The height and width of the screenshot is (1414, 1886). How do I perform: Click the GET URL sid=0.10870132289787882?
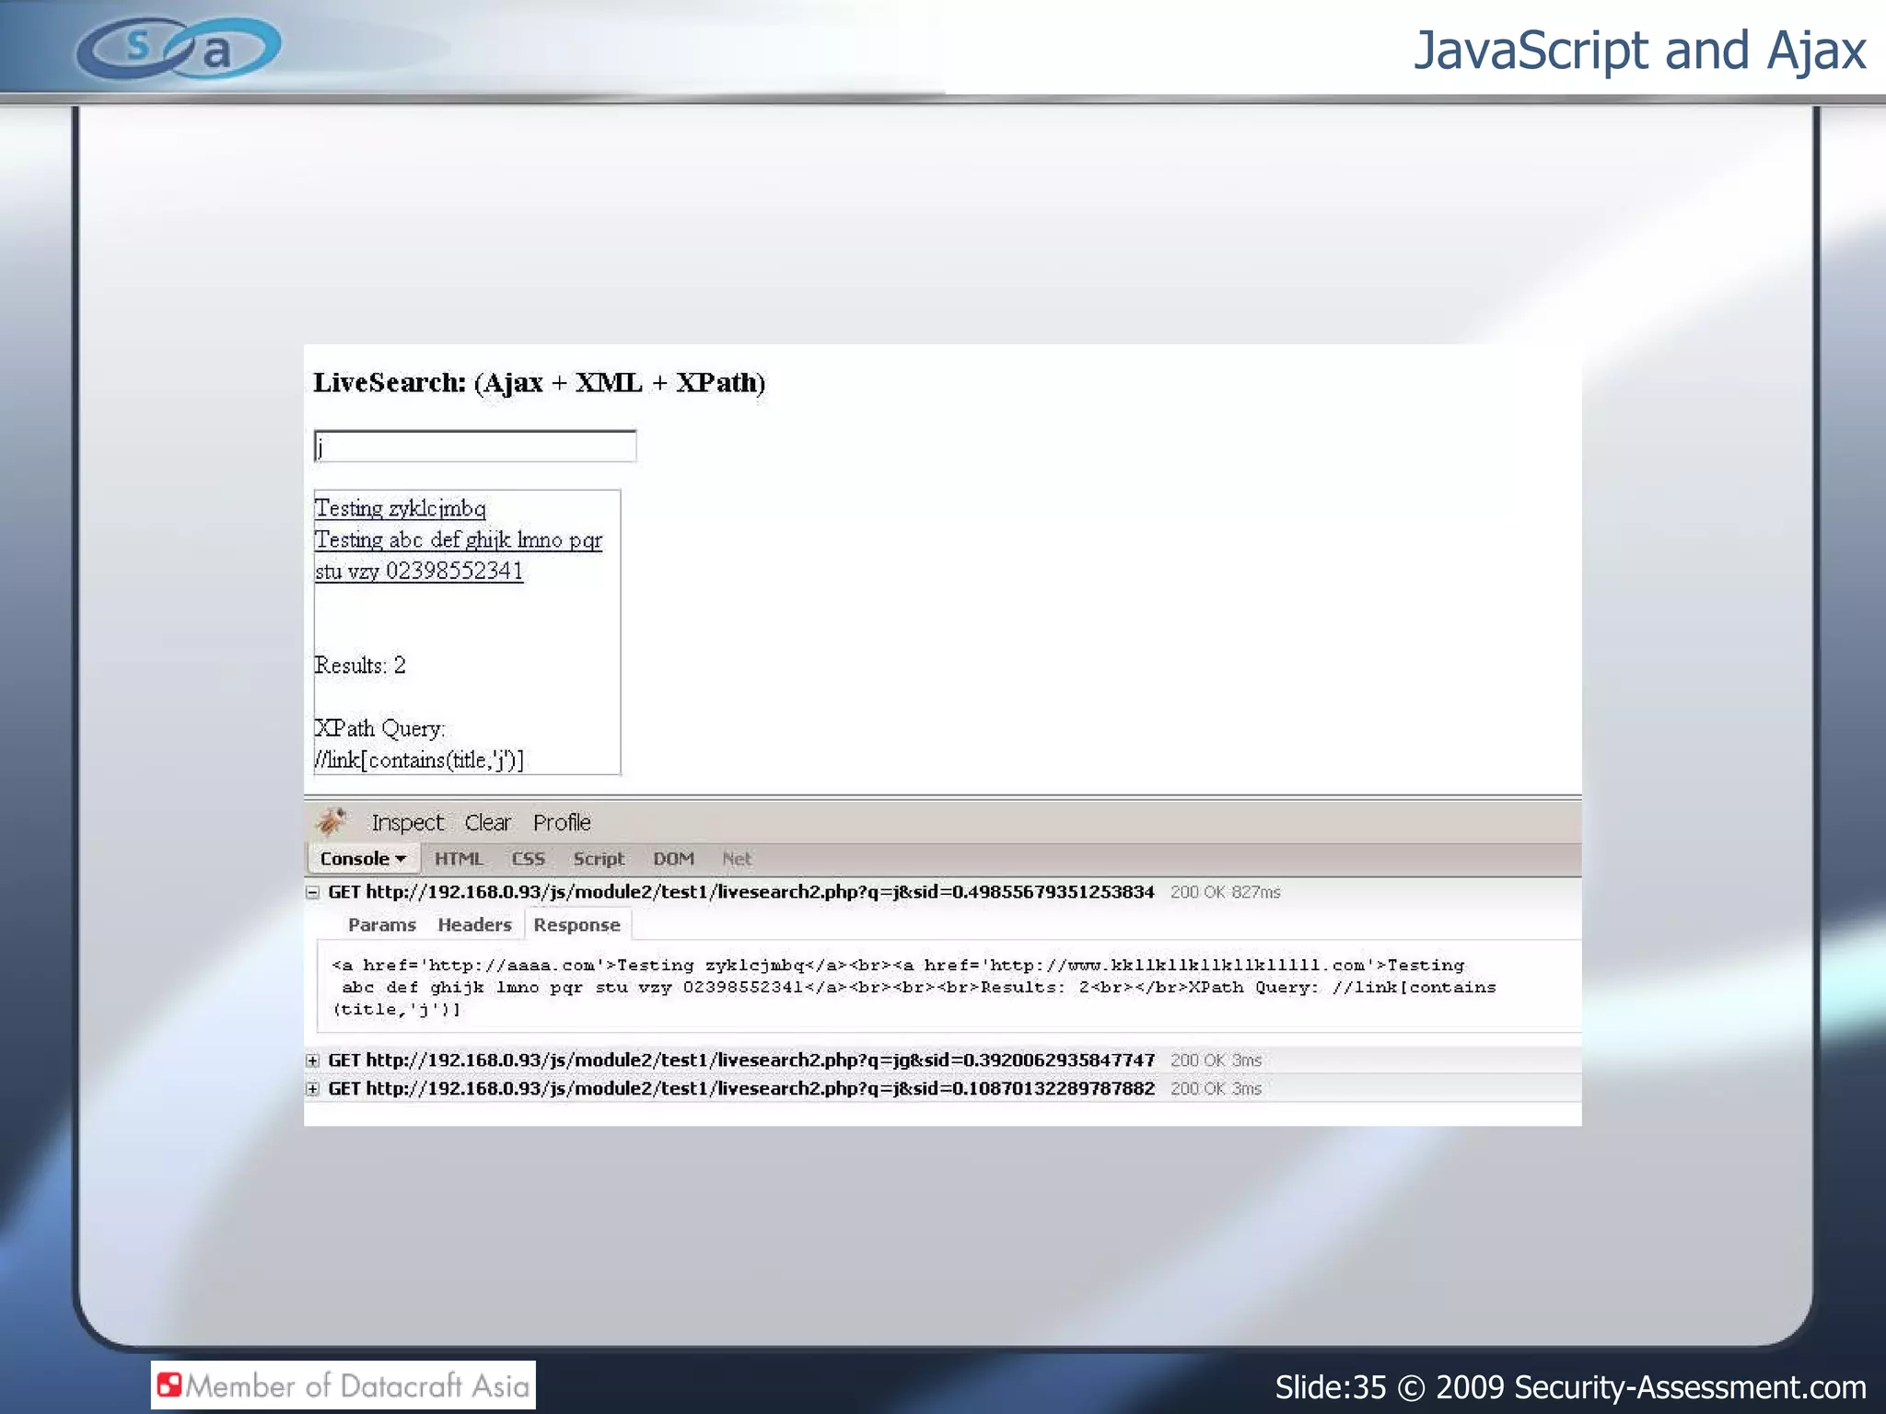[741, 1089]
